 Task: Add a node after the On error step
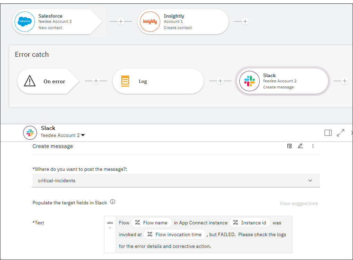96,81
